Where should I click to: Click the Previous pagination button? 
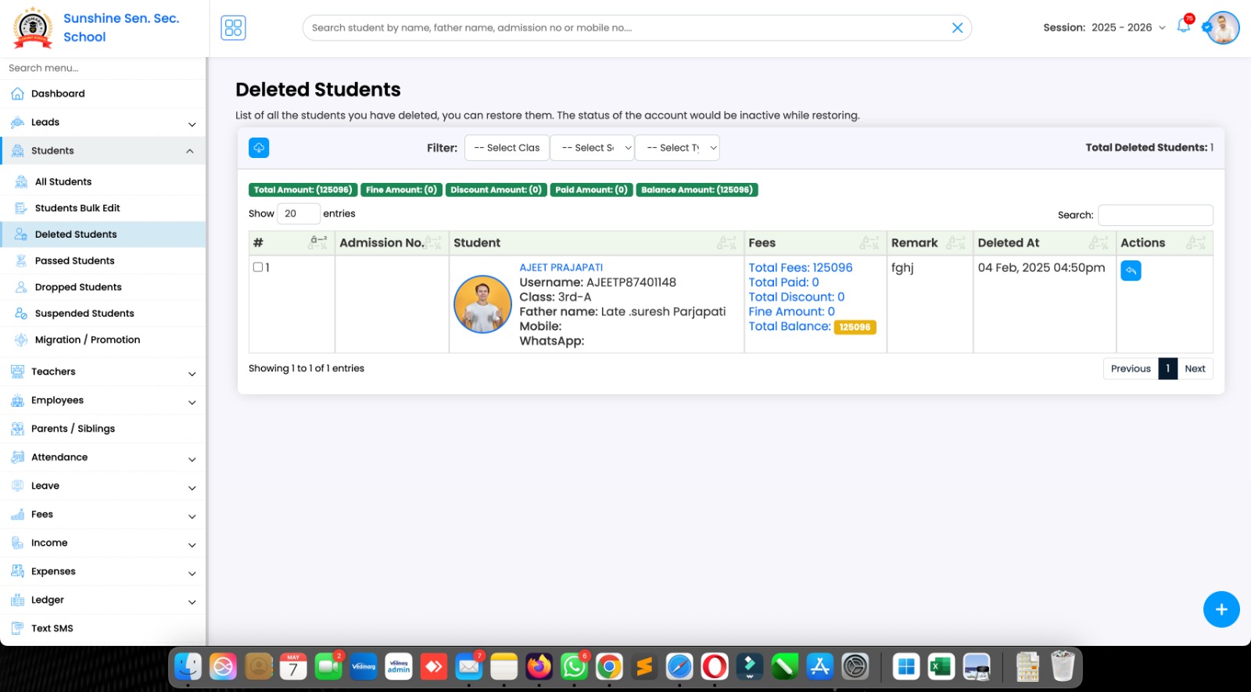(x=1131, y=369)
